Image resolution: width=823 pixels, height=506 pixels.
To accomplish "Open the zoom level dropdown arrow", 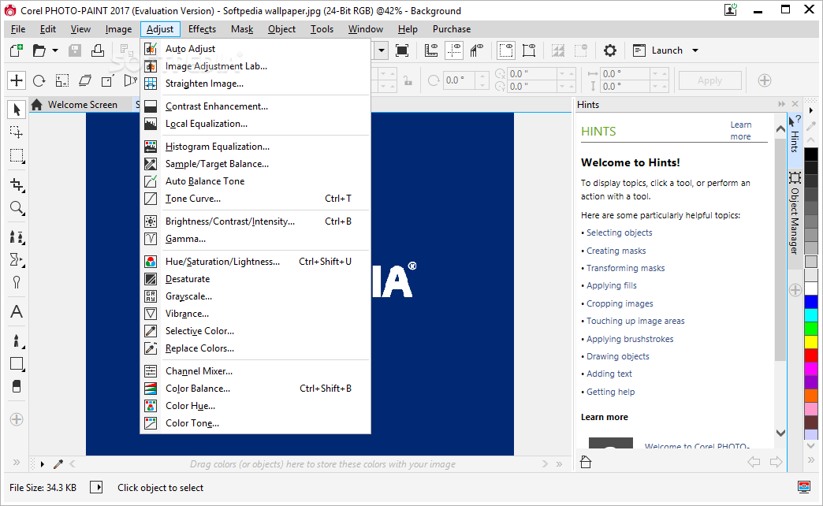I will pyautogui.click(x=382, y=50).
